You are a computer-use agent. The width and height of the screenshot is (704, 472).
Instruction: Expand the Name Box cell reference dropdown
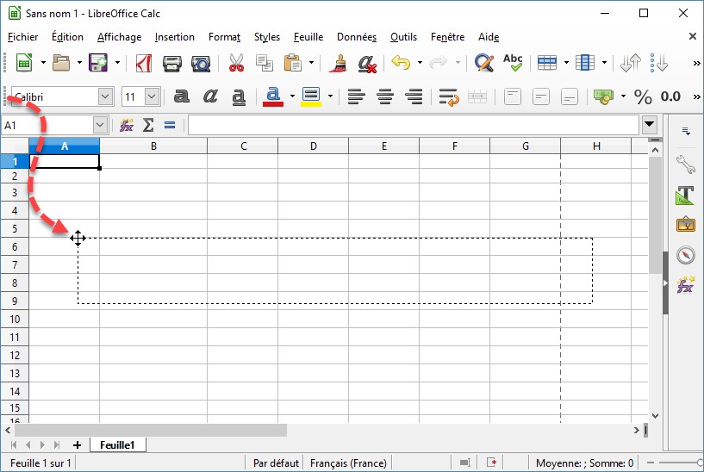tap(100, 125)
